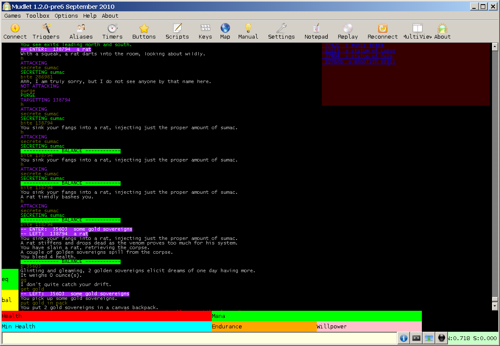Viewport: 500px width, 346px height.
Task: Open the Options menu
Action: (x=66, y=16)
